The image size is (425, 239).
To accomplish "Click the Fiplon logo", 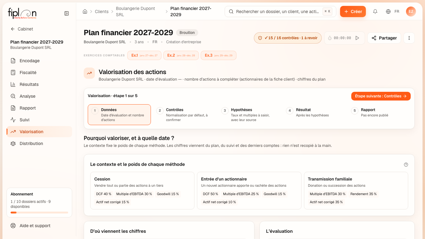I will click(22, 13).
